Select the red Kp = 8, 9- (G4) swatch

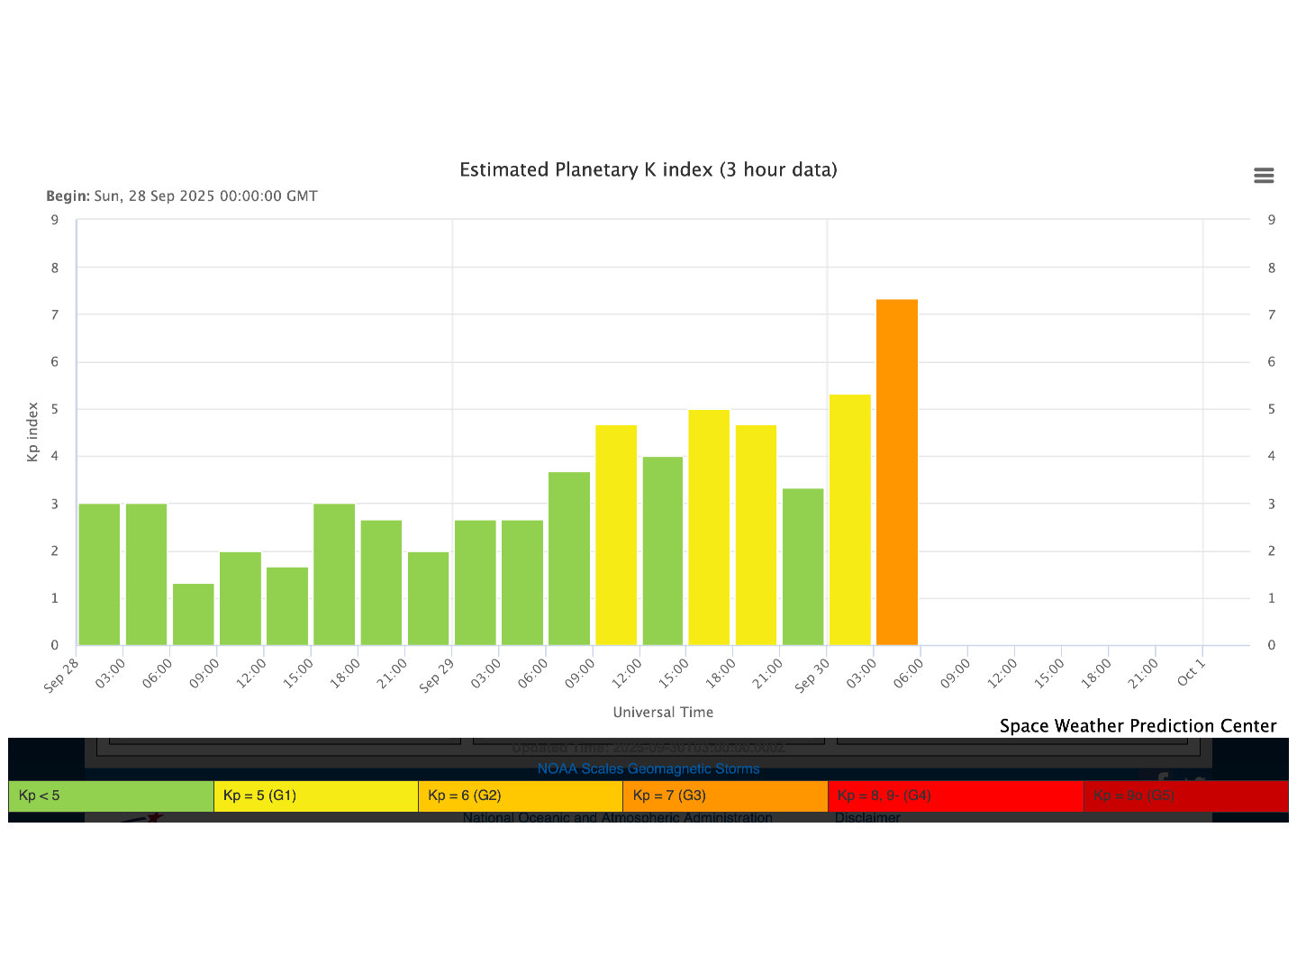pos(955,796)
